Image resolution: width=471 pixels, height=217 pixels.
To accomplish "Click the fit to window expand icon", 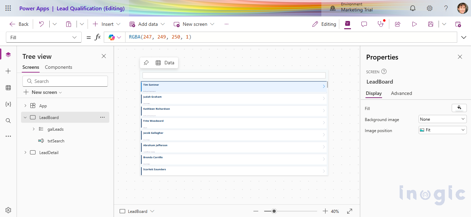I will tap(350, 211).
